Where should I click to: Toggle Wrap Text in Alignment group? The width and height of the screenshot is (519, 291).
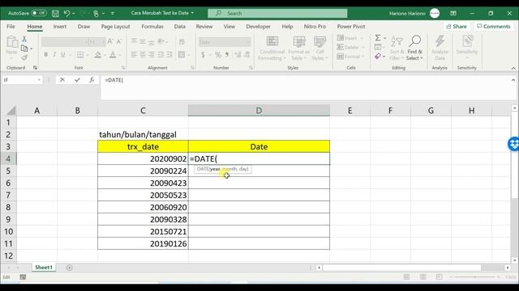(x=182, y=42)
